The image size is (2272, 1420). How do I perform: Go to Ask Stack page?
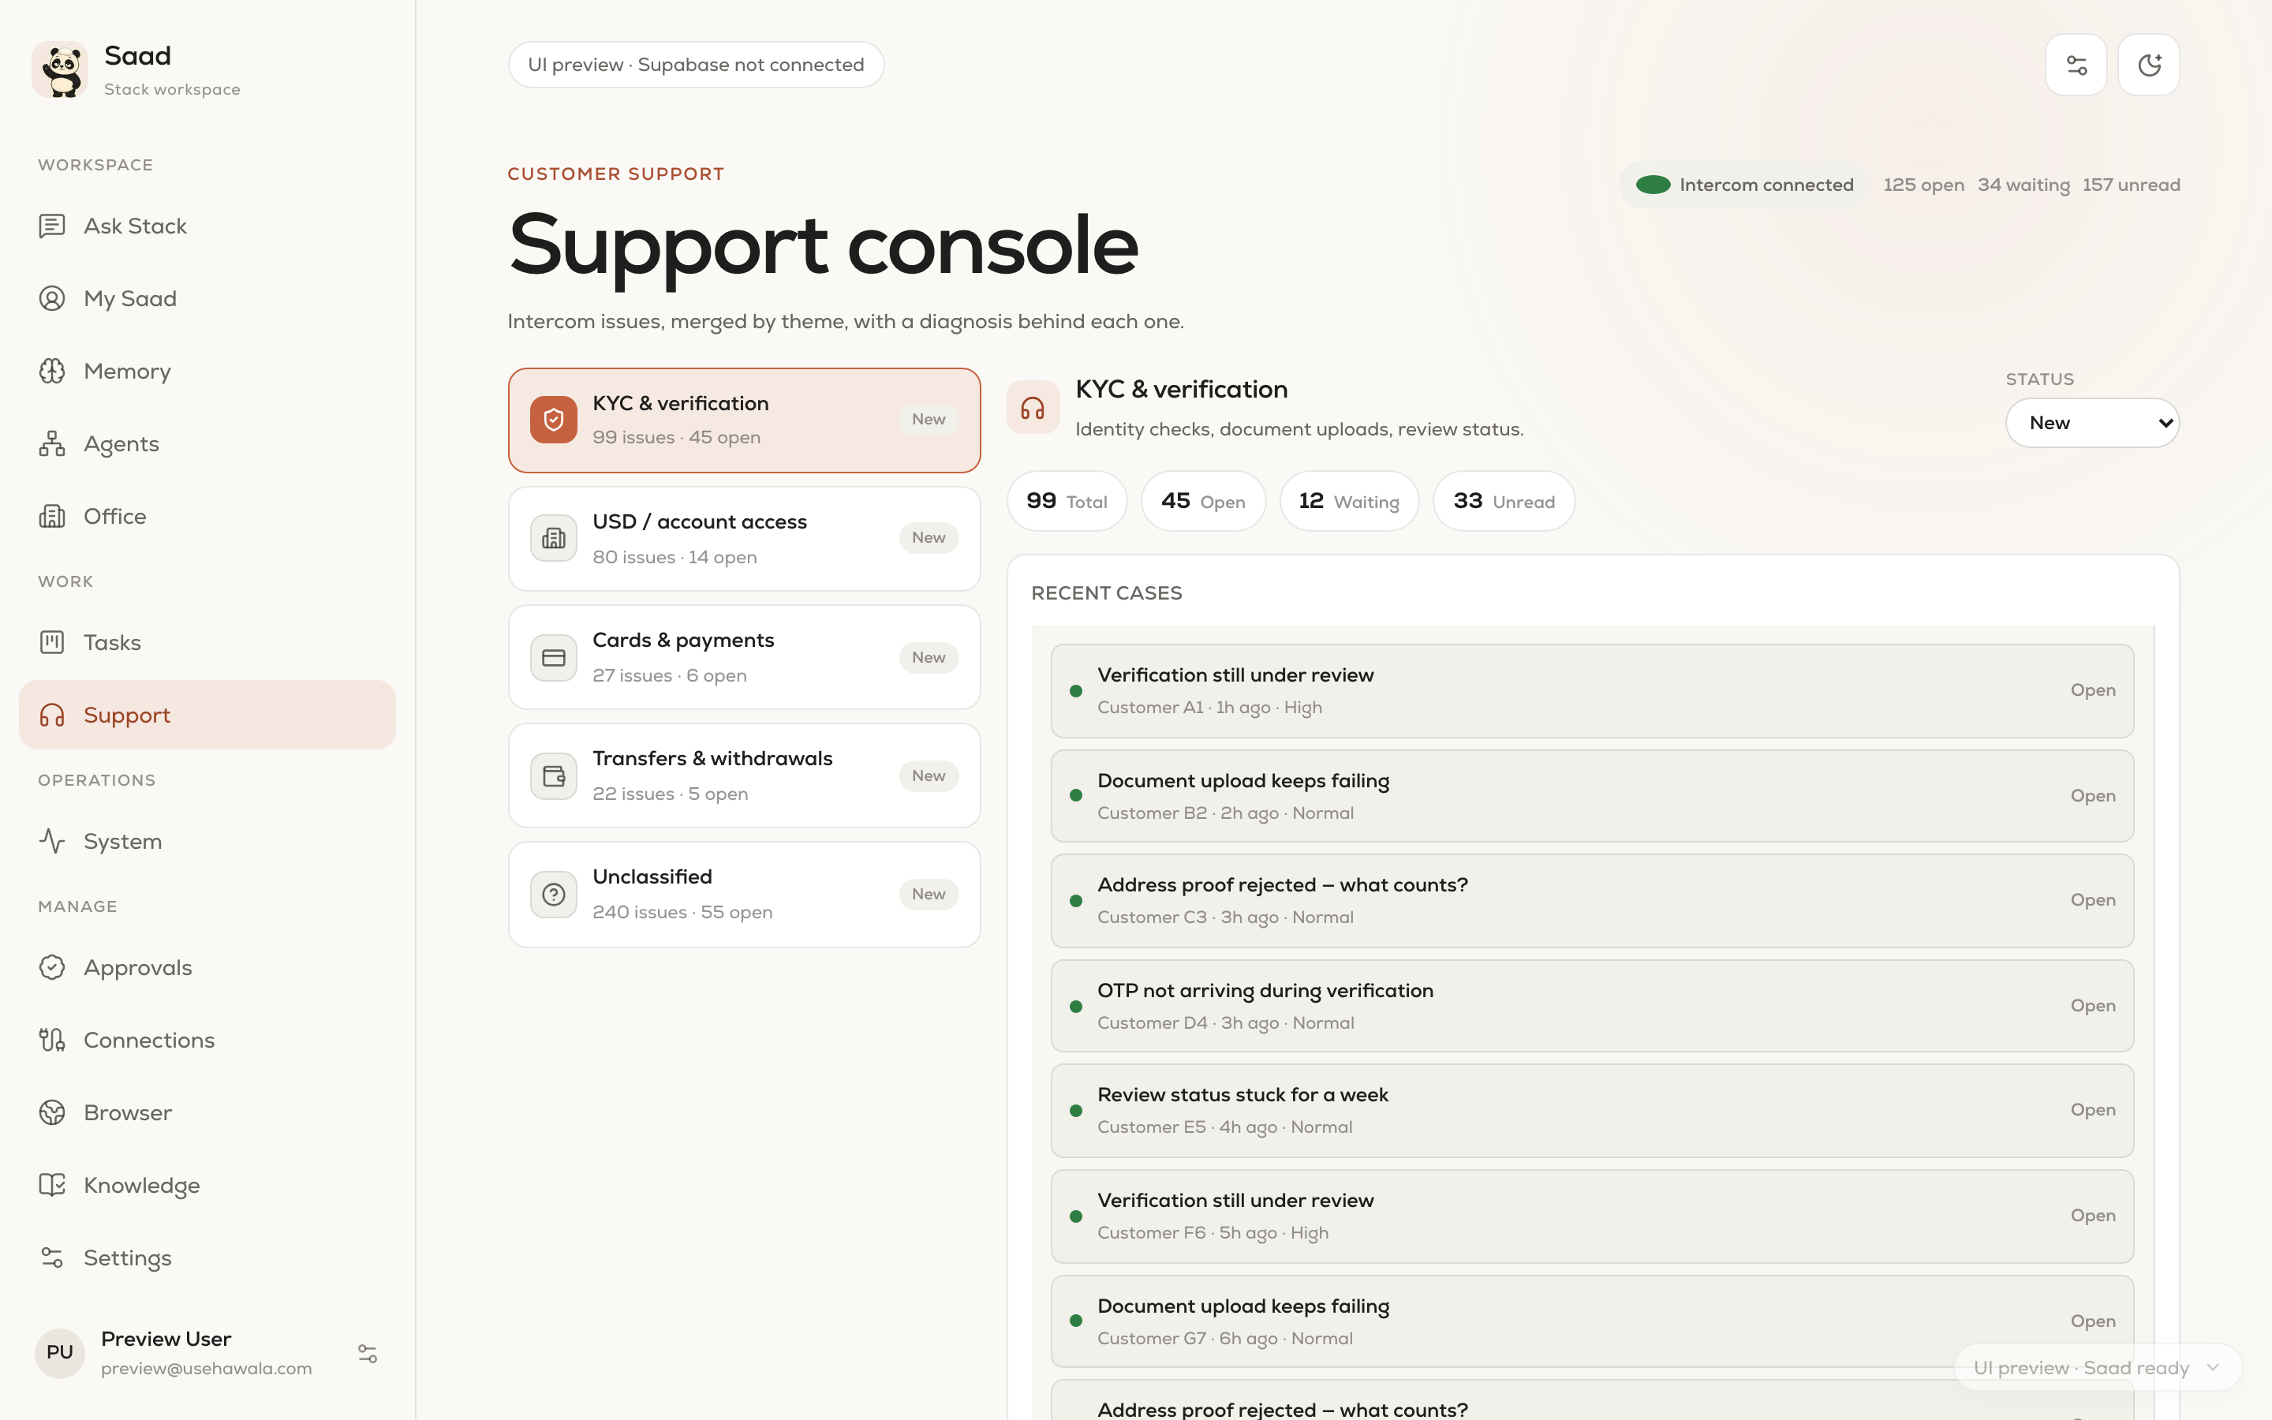207,226
